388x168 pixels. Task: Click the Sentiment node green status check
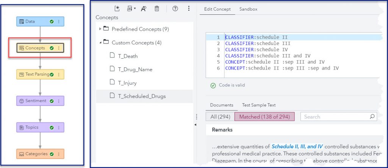(x=52, y=101)
